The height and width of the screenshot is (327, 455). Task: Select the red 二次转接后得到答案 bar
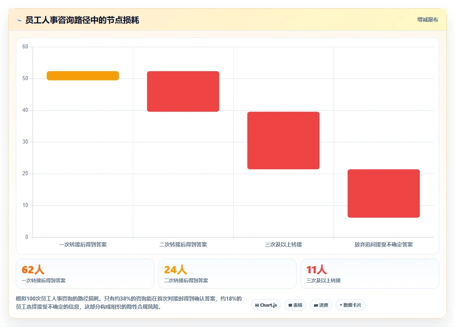(183, 91)
